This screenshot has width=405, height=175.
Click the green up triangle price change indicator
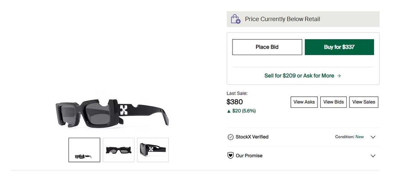229,111
